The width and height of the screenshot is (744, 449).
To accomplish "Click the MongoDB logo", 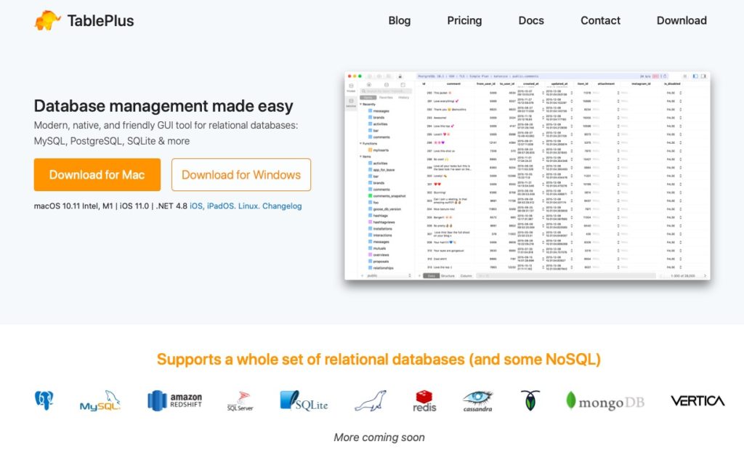I will [604, 401].
